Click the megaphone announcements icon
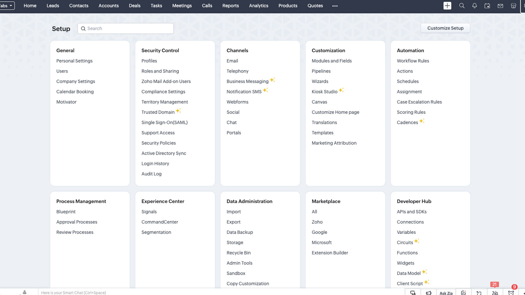The image size is (525, 295). click(x=428, y=293)
